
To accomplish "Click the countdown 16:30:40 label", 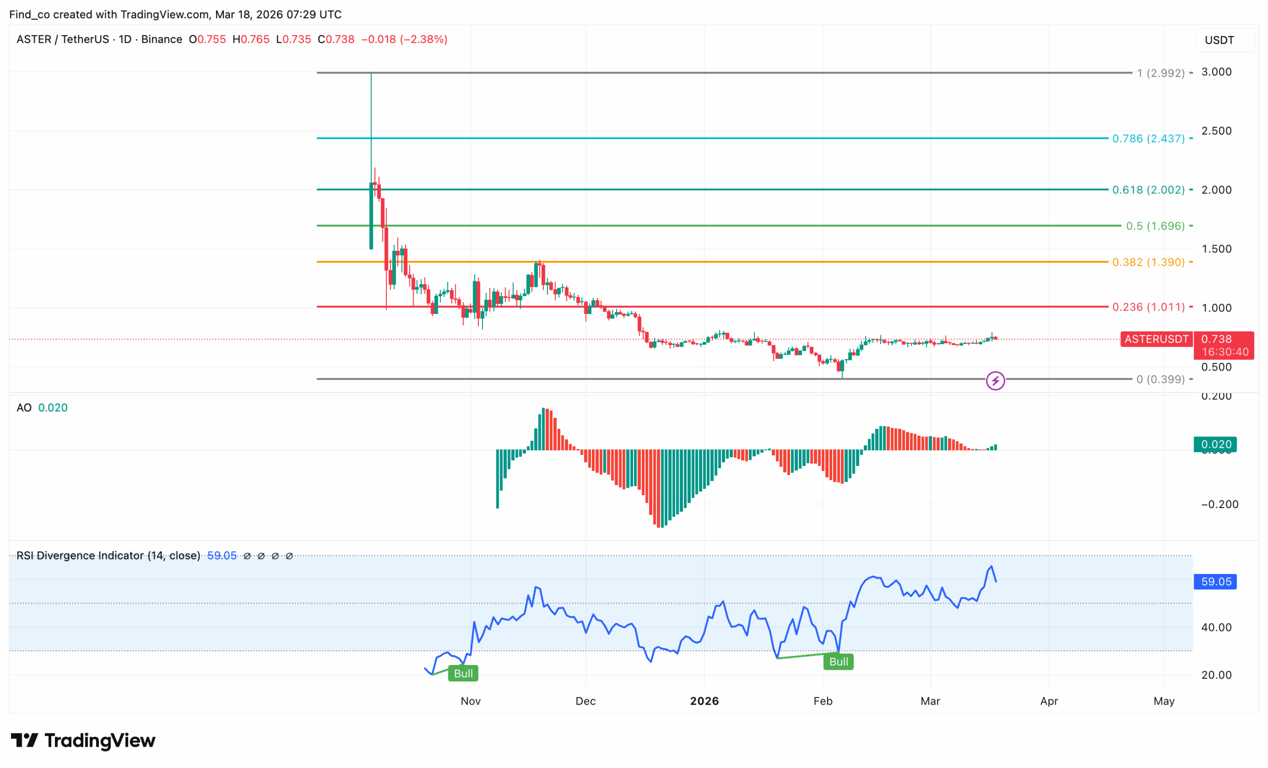I will coord(1225,352).
